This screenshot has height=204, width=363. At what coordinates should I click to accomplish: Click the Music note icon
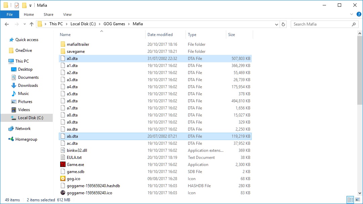click(14, 94)
